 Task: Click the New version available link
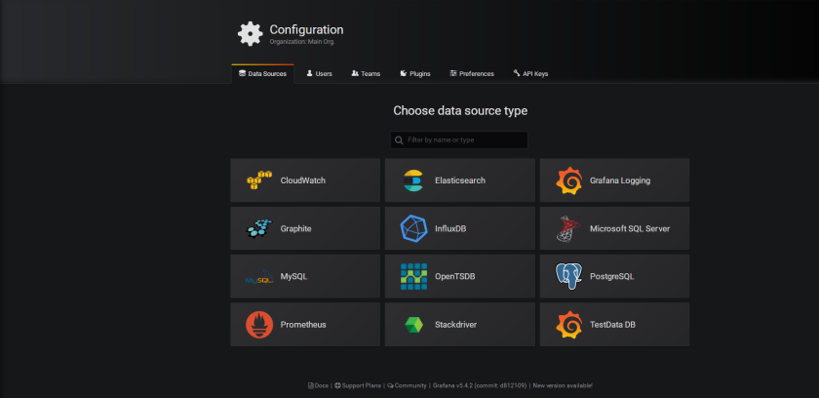pyautogui.click(x=563, y=385)
